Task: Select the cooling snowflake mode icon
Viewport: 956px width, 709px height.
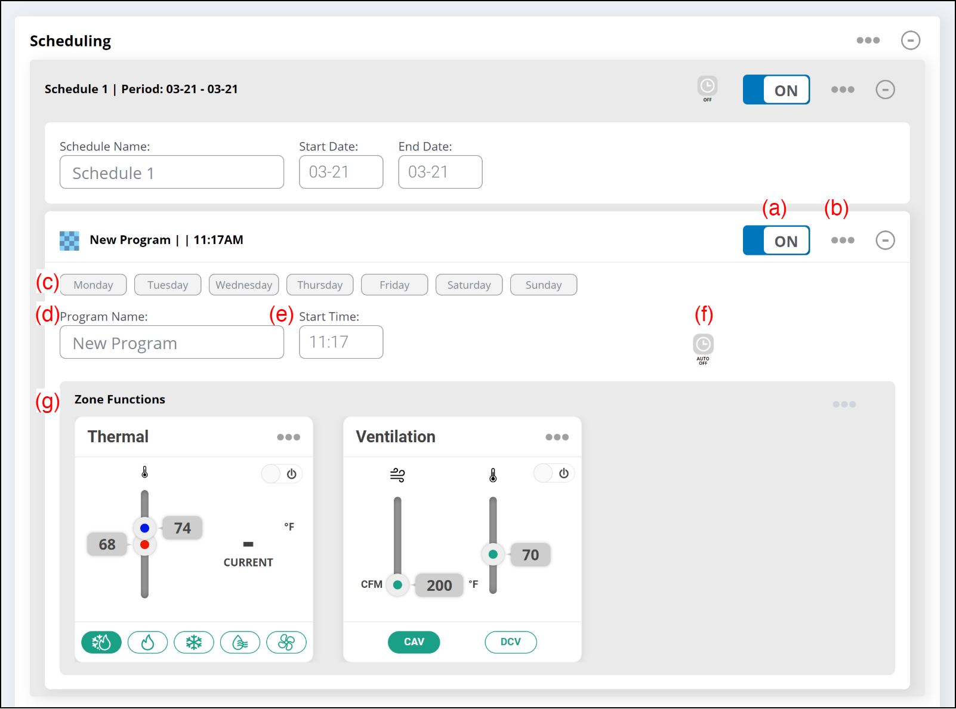Action: tap(193, 642)
